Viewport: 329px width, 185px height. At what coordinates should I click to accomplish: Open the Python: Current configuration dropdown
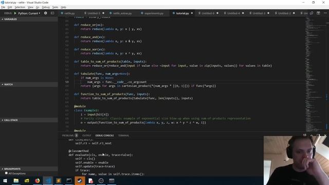pyautogui.click(x=29, y=13)
